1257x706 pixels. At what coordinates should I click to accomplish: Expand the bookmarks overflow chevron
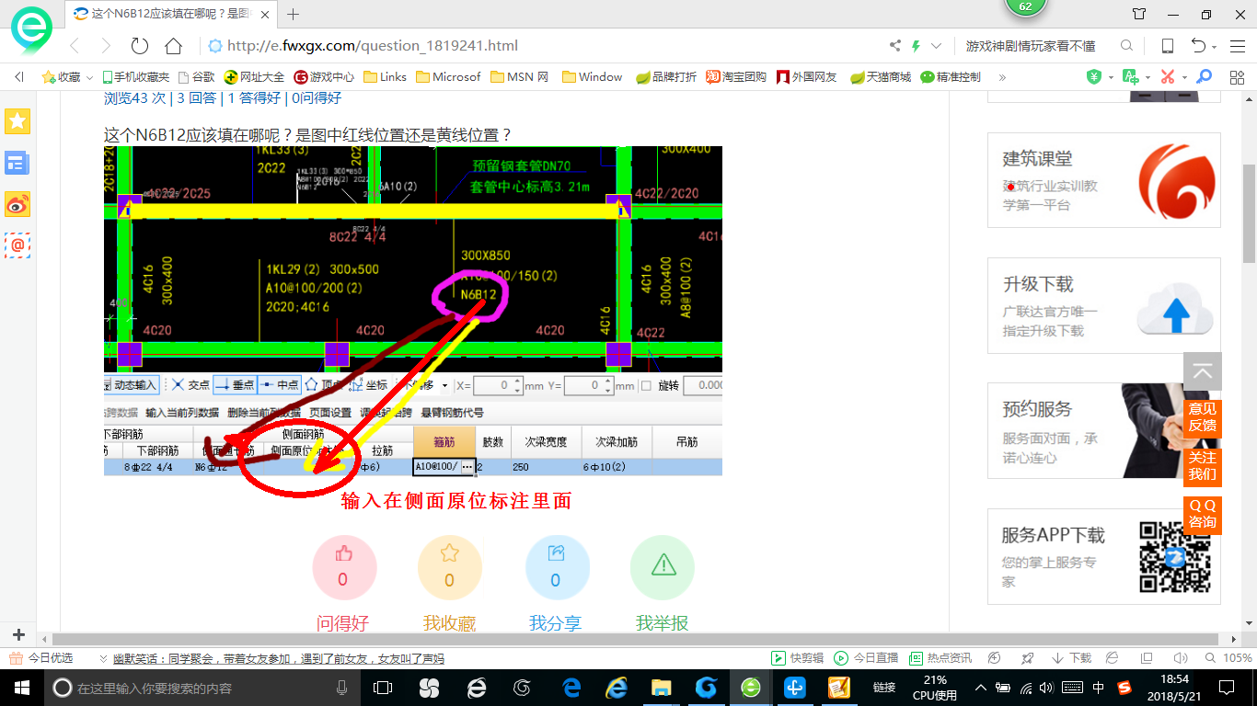tap(1002, 77)
